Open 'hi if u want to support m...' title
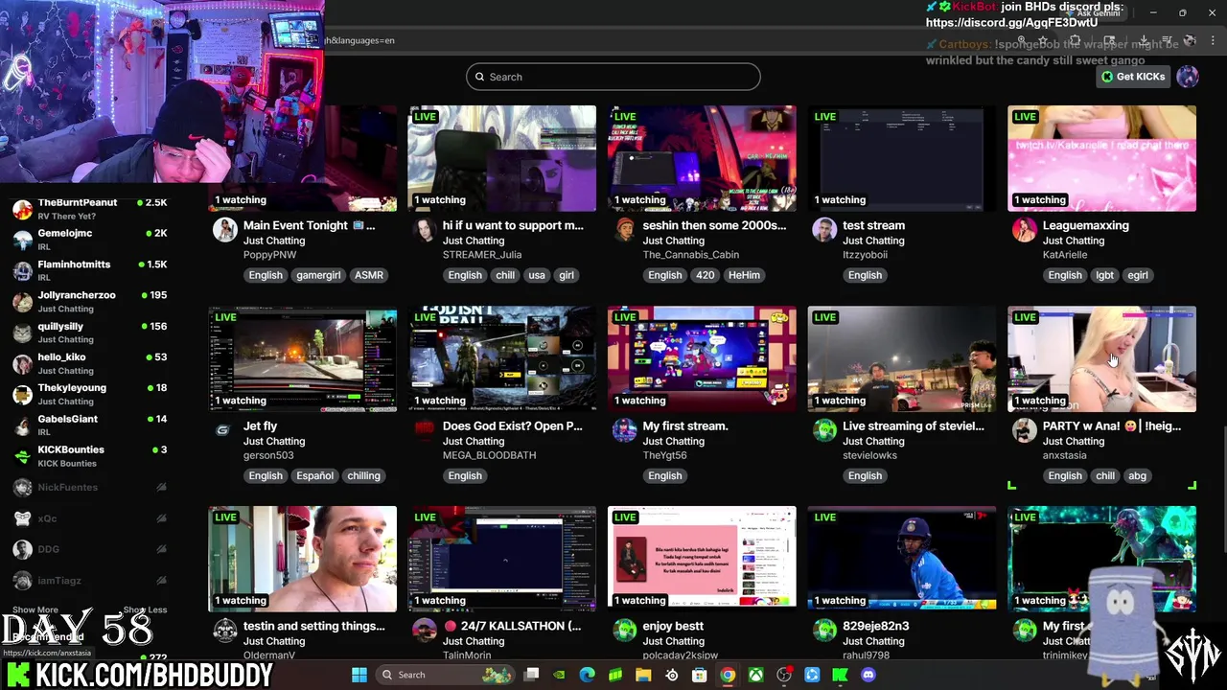The width and height of the screenshot is (1227, 690). 513,225
